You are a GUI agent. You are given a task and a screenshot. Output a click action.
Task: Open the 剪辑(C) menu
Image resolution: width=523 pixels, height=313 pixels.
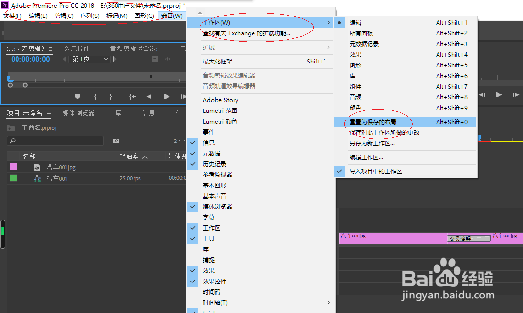pos(64,16)
